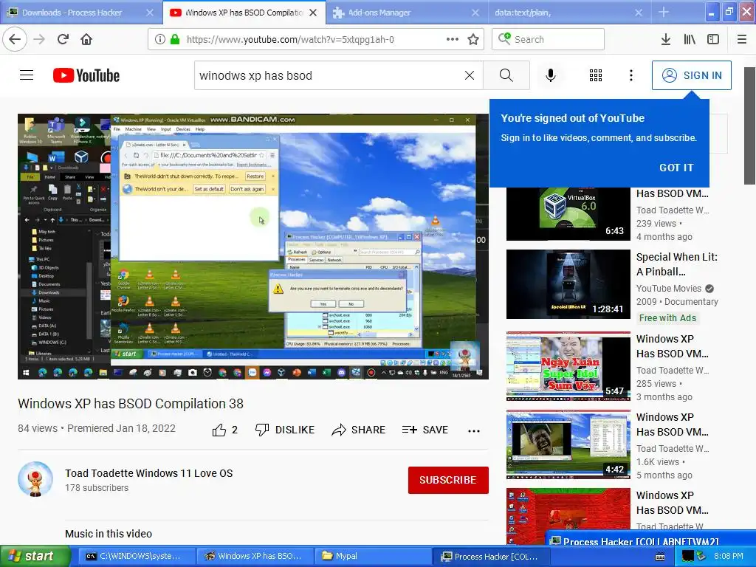The width and height of the screenshot is (756, 567).
Task: Run the YouTube search with magnifier
Action: click(506, 75)
